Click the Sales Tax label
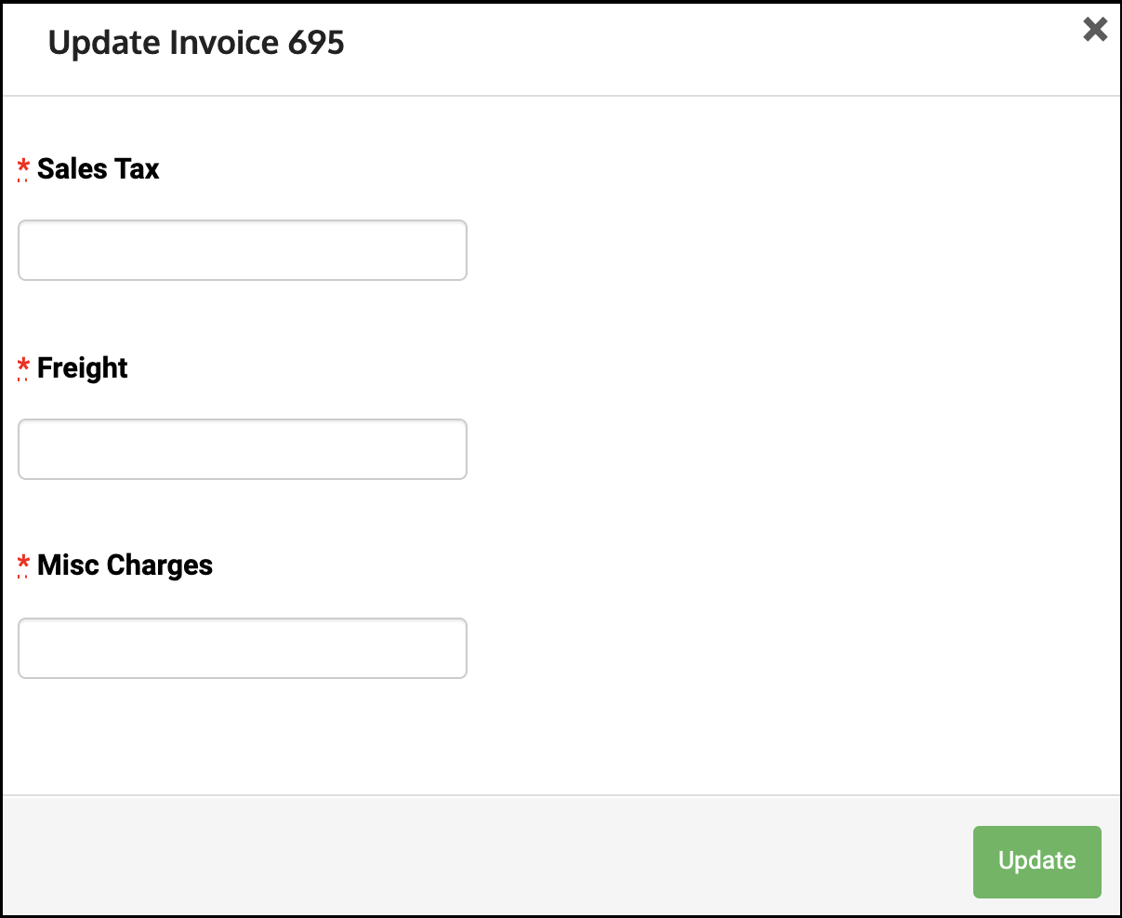Image resolution: width=1122 pixels, height=918 pixels. 98,169
